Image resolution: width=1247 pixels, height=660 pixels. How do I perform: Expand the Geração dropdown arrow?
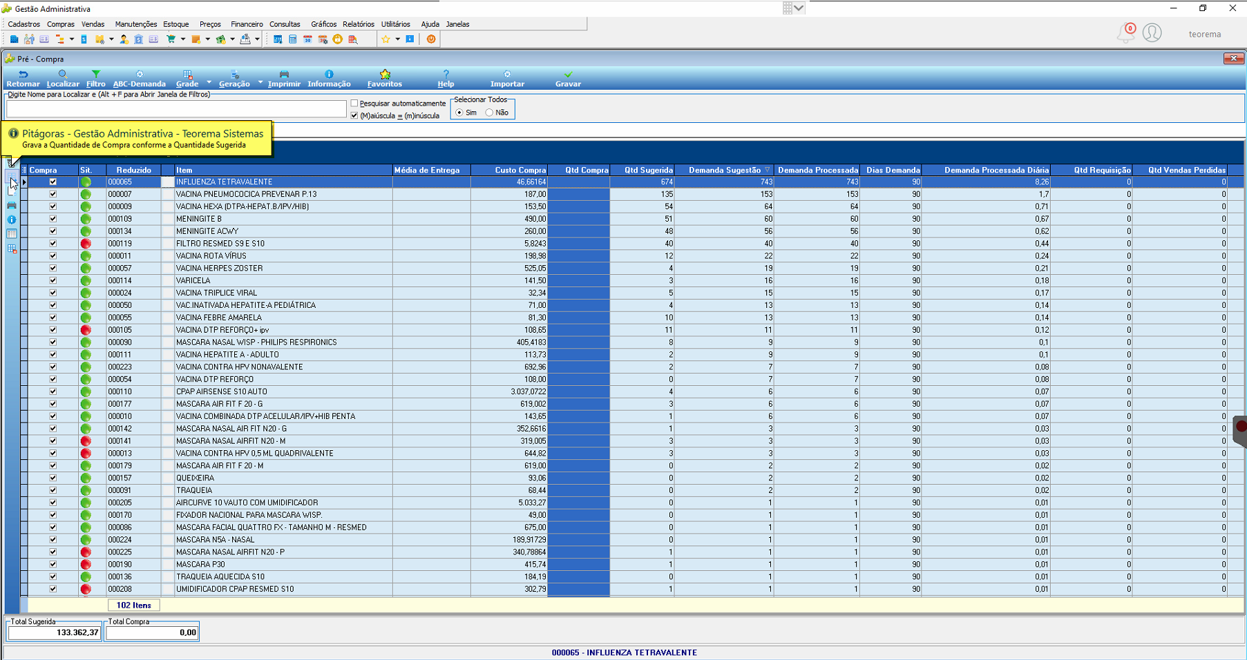pyautogui.click(x=260, y=83)
